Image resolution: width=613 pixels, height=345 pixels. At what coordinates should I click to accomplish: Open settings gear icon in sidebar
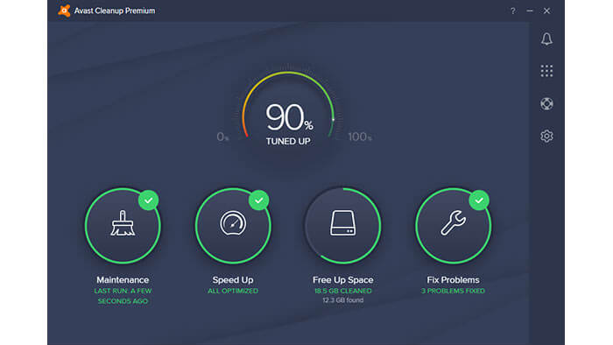546,136
